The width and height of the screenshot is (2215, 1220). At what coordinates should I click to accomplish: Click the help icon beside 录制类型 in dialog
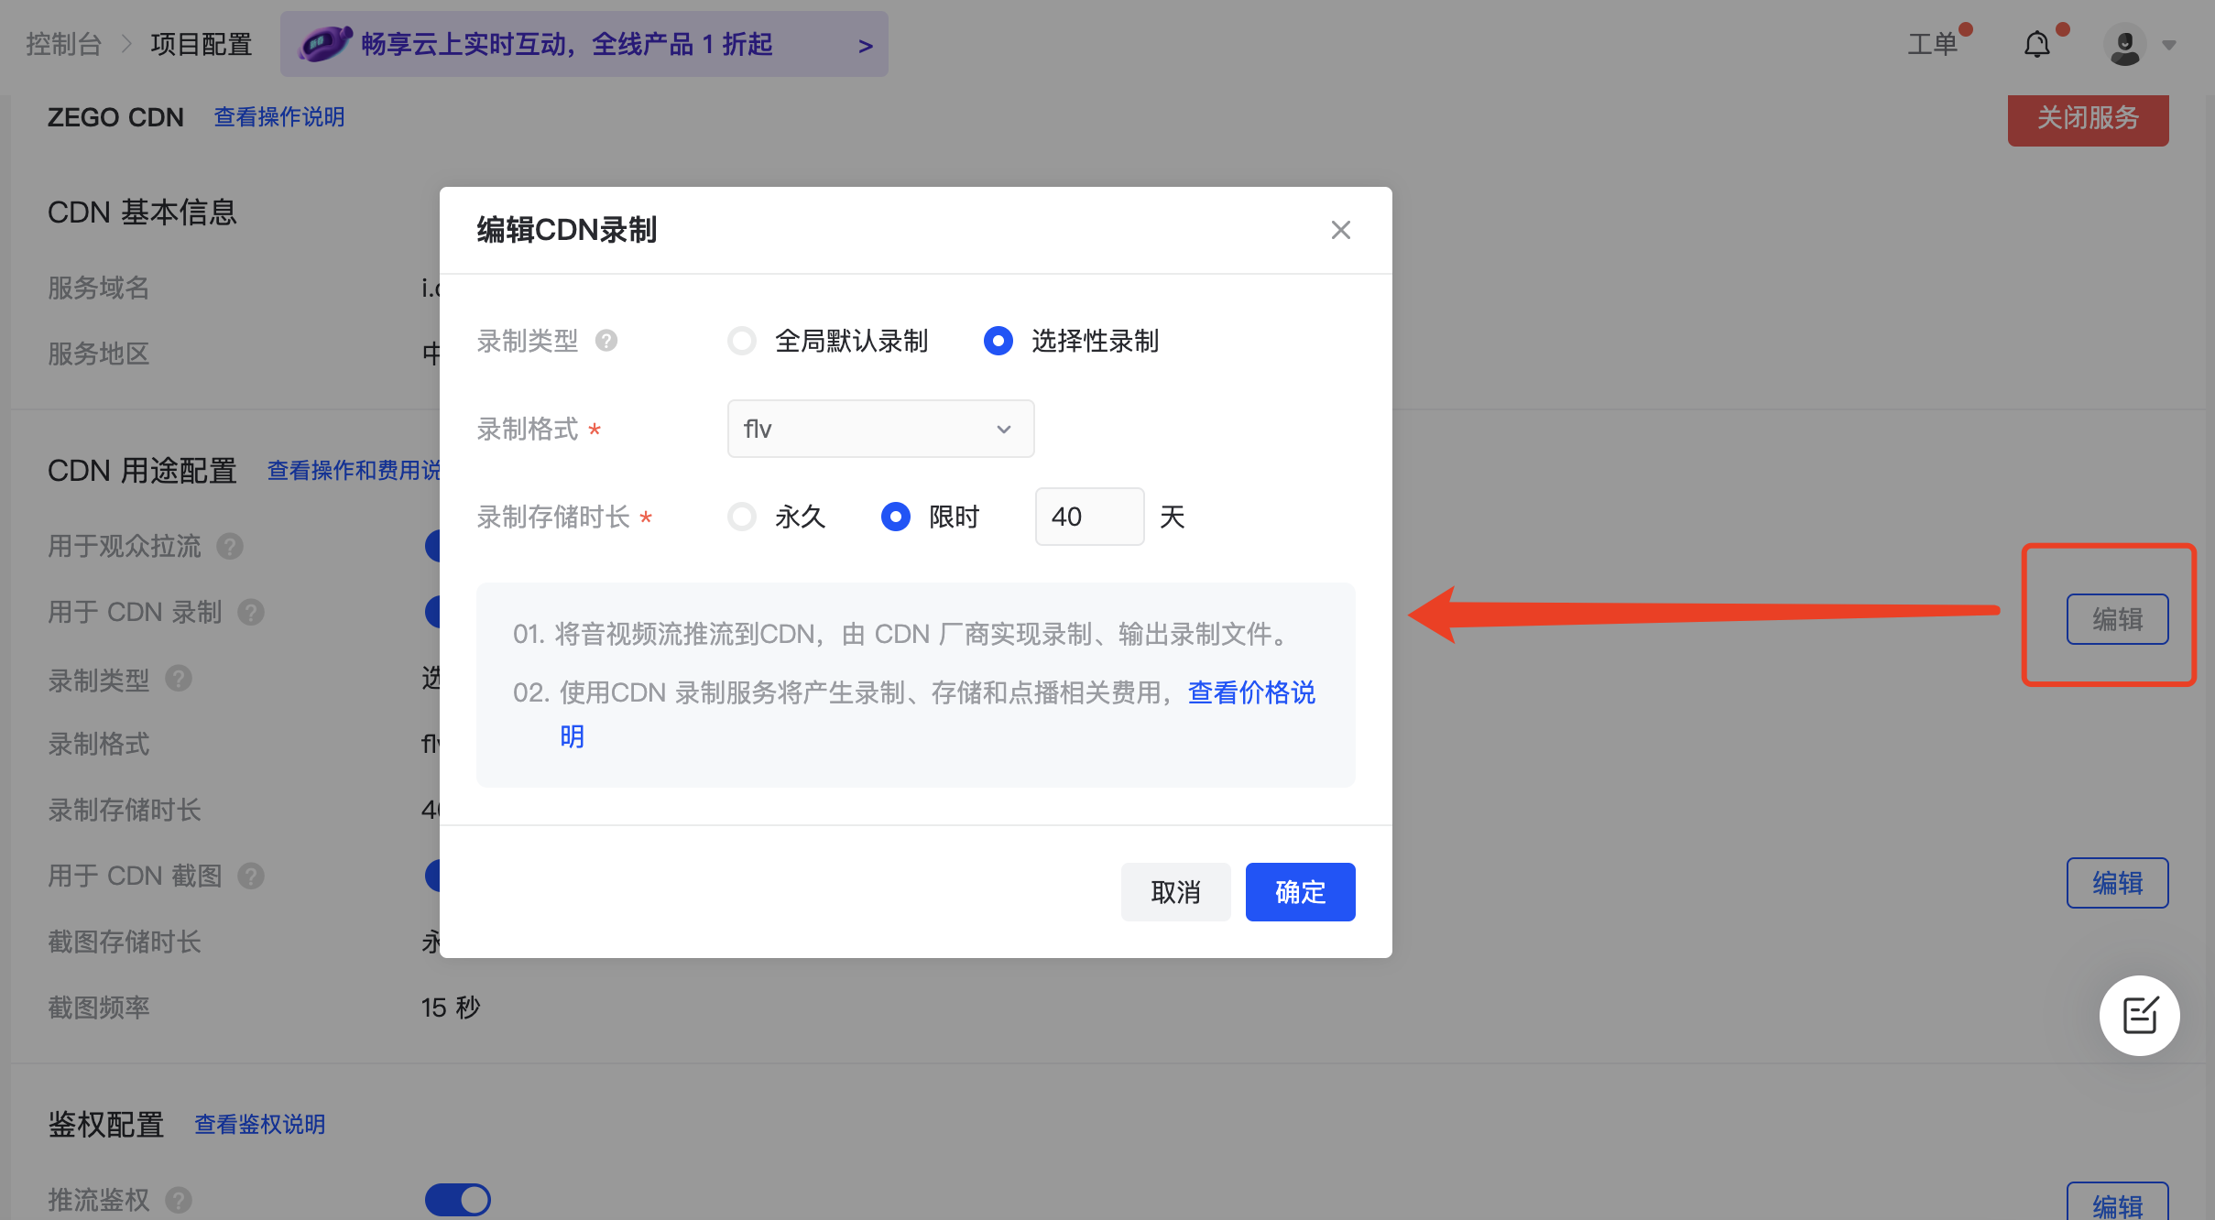606,341
